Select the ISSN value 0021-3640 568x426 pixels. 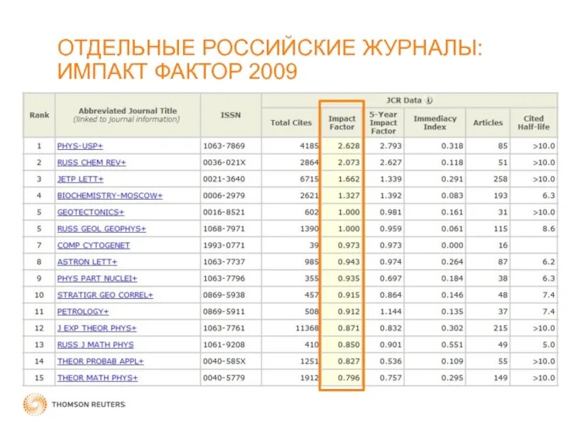224,180
